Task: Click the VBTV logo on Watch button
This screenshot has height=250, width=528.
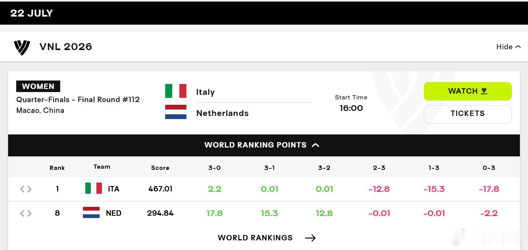Action: pos(484,91)
